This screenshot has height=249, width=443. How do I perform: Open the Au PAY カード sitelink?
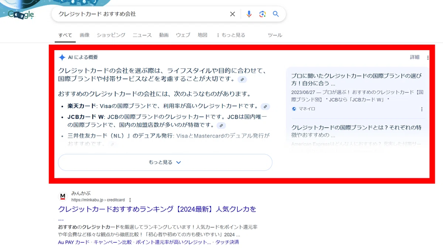pyautogui.click(x=74, y=242)
